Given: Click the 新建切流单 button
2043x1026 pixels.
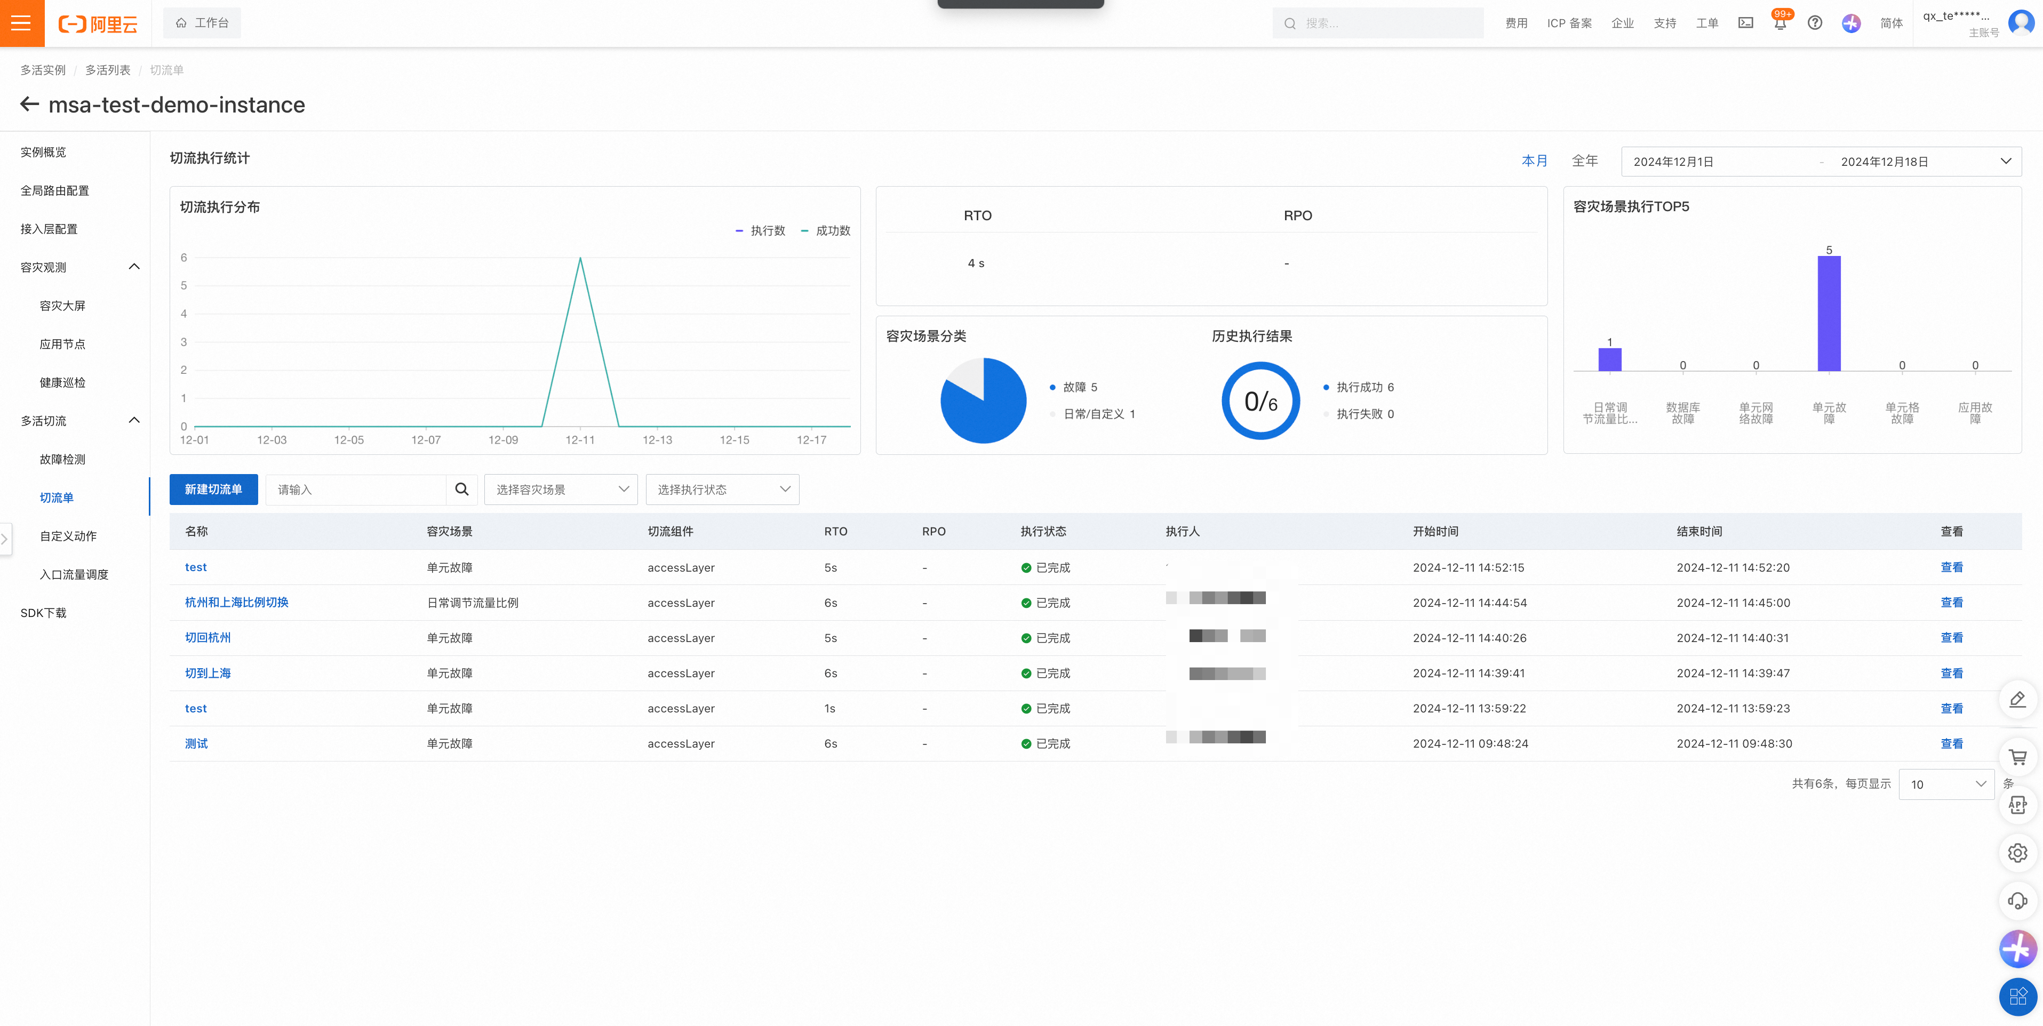Looking at the screenshot, I should tap(213, 489).
